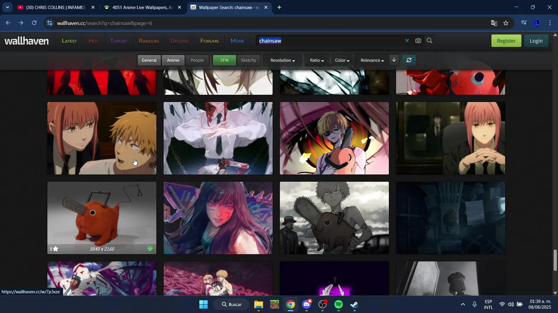
Task: Toggle SFW purity filter
Action: click(x=225, y=60)
